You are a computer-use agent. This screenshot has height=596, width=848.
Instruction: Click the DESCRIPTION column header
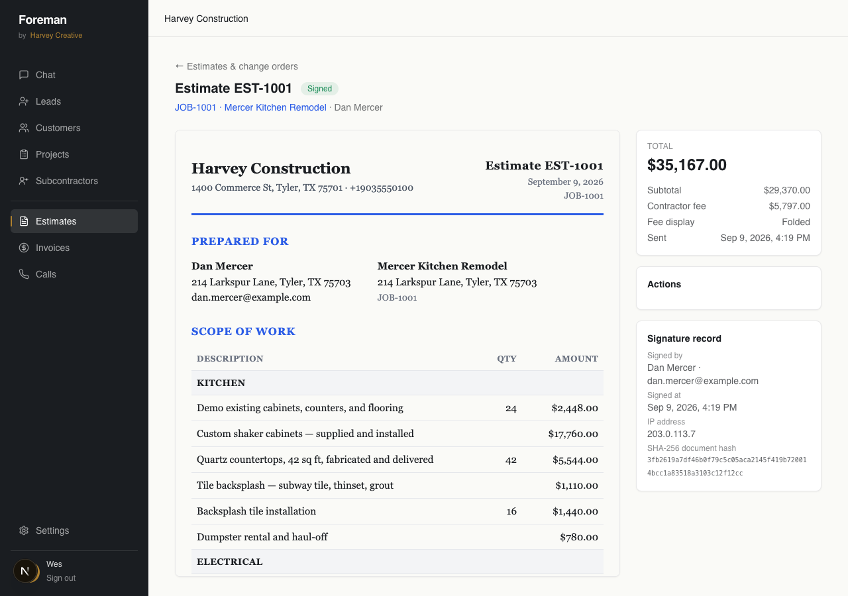pos(230,359)
